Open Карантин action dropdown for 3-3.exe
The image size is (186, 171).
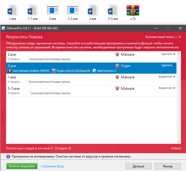click(x=167, y=88)
